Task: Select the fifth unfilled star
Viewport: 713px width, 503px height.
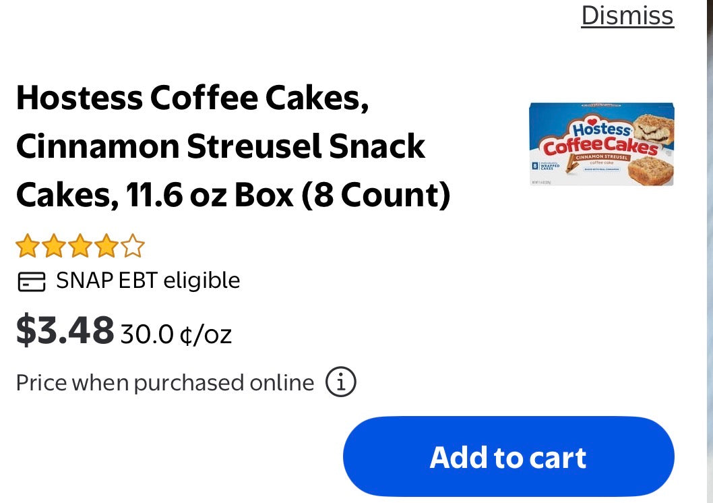Action: tap(133, 246)
